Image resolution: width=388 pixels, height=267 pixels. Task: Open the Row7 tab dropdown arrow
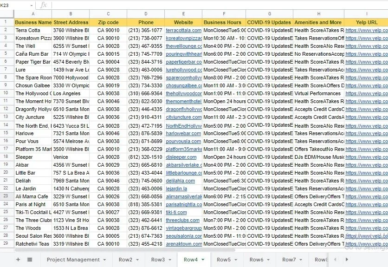click(x=301, y=260)
